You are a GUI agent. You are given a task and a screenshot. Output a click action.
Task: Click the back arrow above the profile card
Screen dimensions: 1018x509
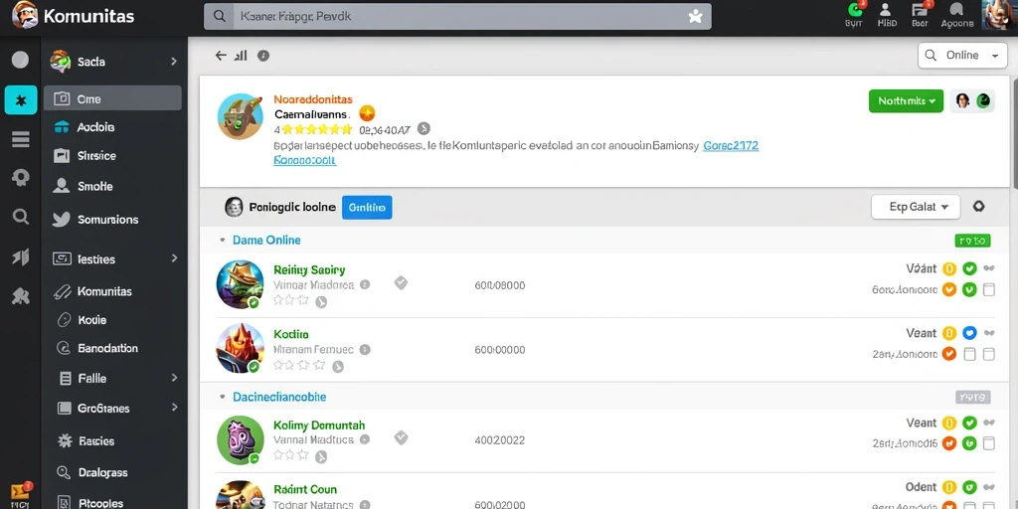222,56
